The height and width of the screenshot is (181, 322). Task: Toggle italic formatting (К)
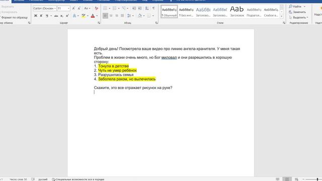[41, 16]
